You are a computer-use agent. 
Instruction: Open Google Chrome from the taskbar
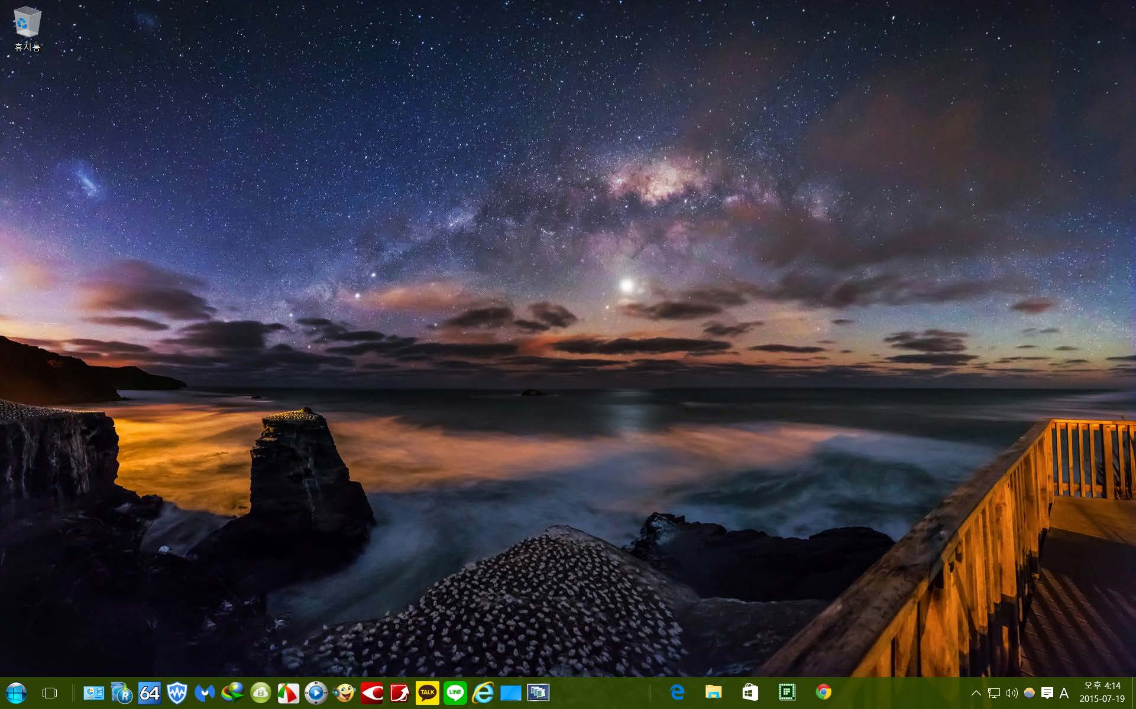tap(824, 692)
